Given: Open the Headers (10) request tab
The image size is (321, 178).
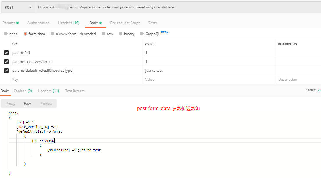Looking at the screenshot, I should coord(69,23).
